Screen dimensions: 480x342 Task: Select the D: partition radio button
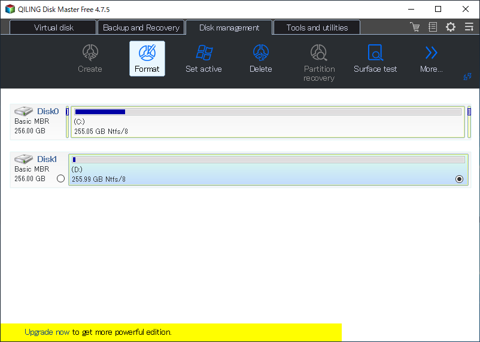point(459,179)
